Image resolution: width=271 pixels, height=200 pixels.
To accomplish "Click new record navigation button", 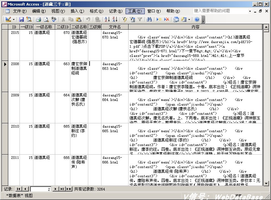I will [x=69, y=189].
